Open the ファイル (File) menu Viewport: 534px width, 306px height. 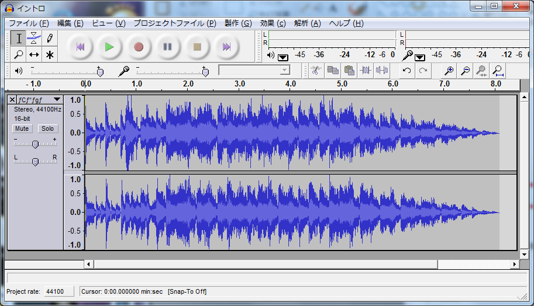tap(29, 23)
